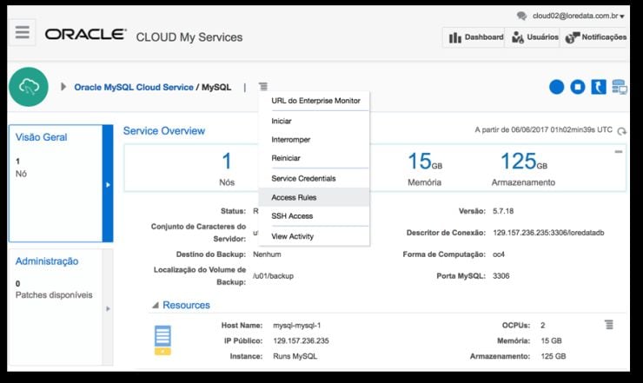Collapse the Resources section

(156, 305)
